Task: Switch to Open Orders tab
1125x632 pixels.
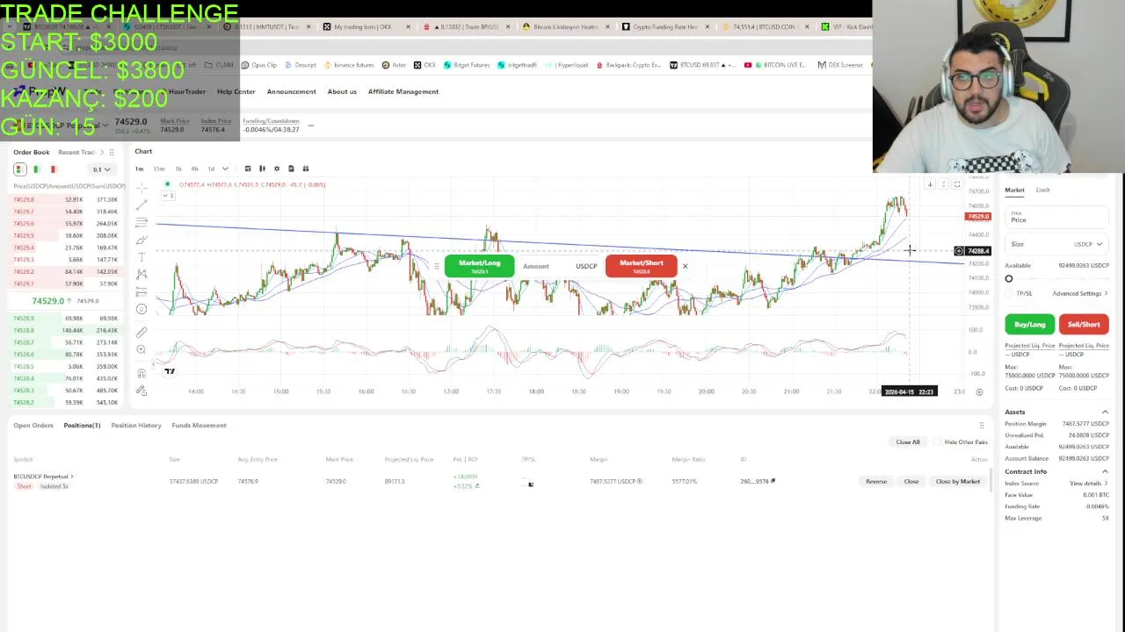Action: (33, 426)
